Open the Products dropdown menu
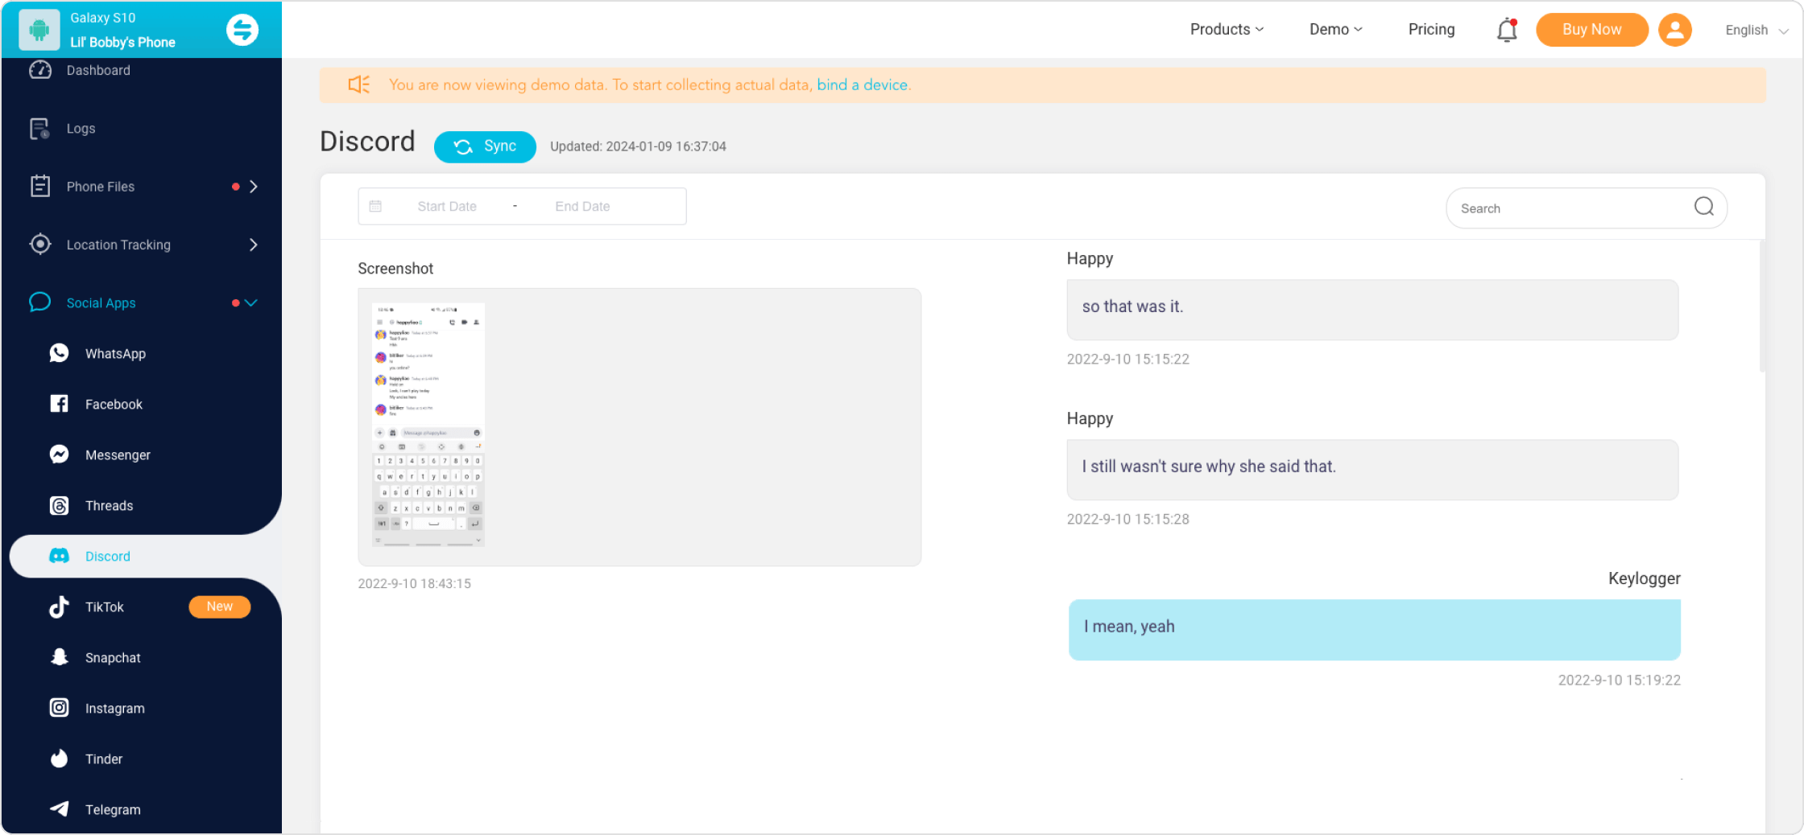This screenshot has height=835, width=1804. (1227, 30)
